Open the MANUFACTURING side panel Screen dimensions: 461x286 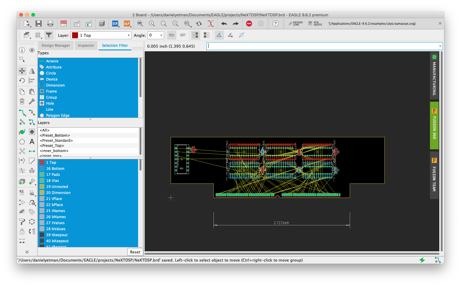pyautogui.click(x=434, y=75)
